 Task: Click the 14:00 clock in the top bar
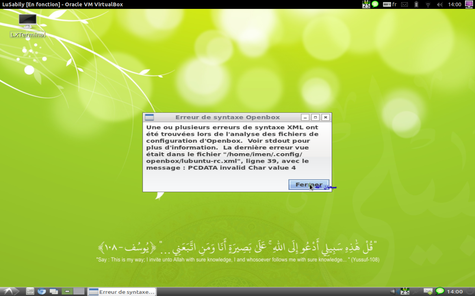pos(454,4)
